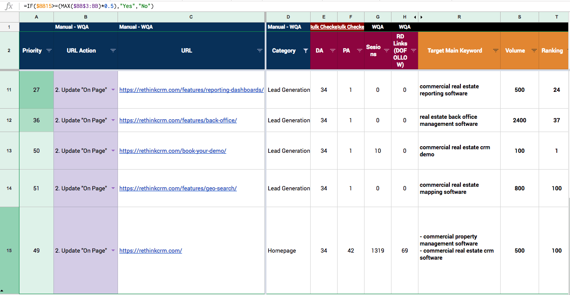The image size is (570, 295).
Task: Click the left arrow to unhide columns after H
Action: [414, 17]
